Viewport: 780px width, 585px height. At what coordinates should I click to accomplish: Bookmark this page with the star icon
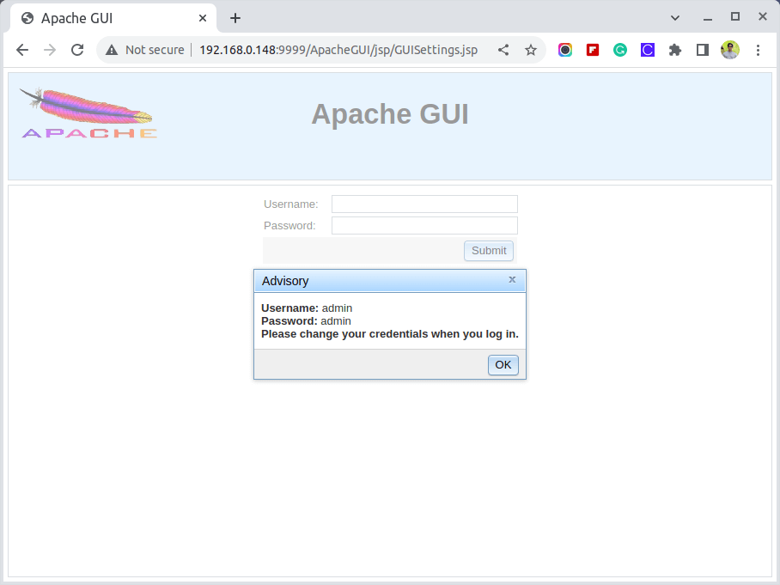click(x=531, y=50)
